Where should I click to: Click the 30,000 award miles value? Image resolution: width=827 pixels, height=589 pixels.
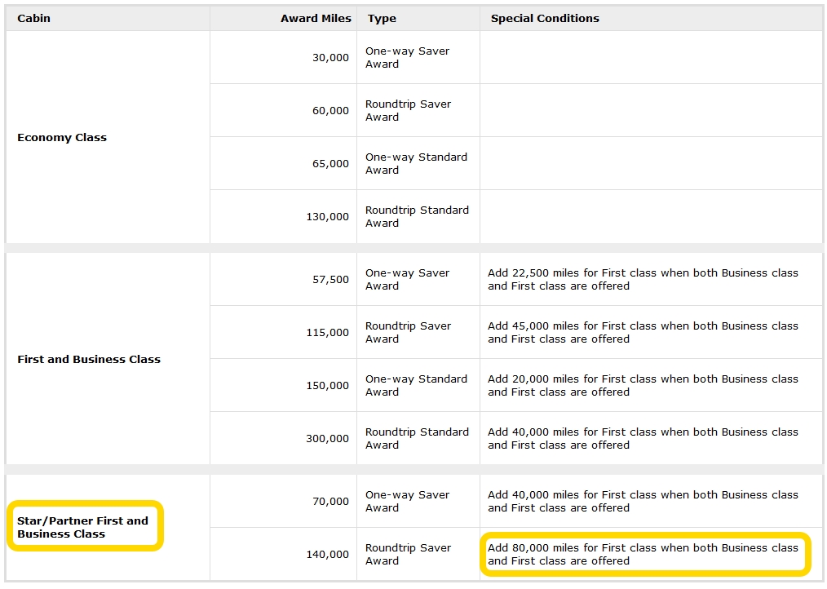click(x=330, y=58)
